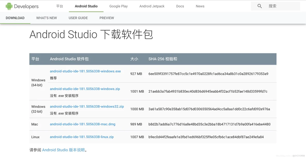Click the Android Developers logo
Image resolution: width=306 pixels, height=158 pixels.
point(22,6)
